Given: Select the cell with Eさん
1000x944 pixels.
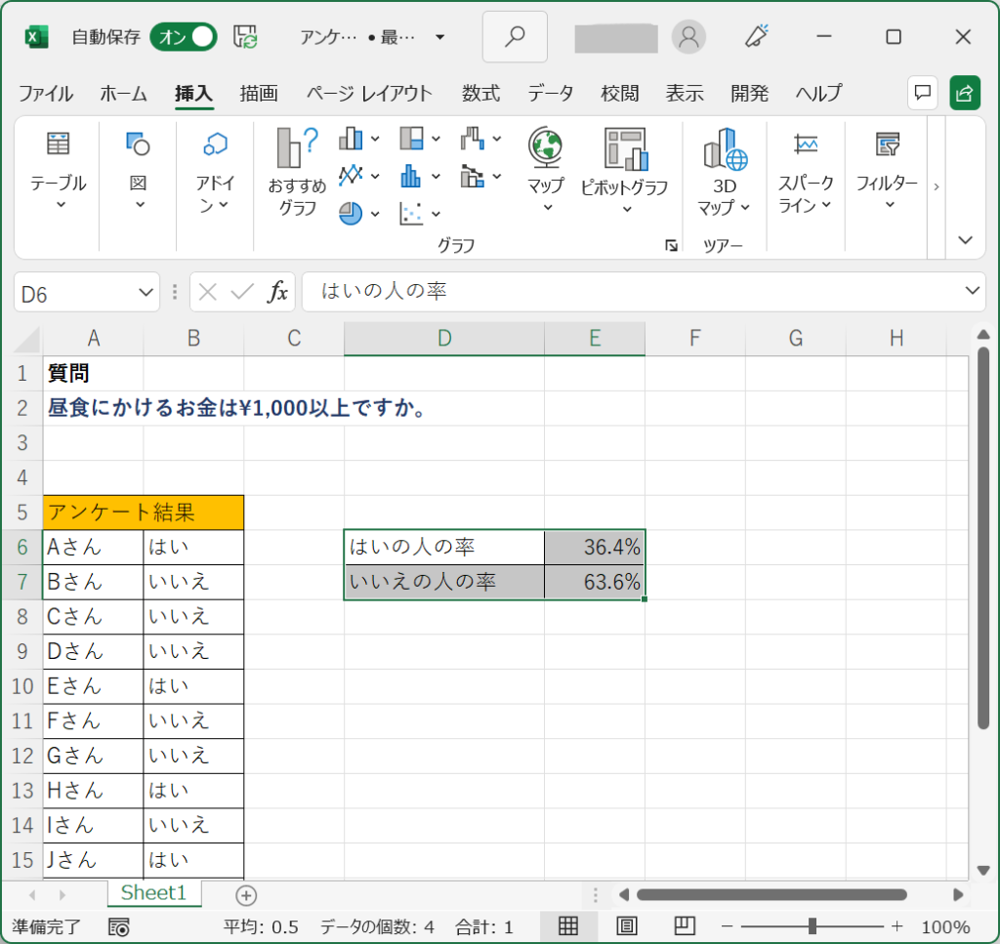Looking at the screenshot, I should 93,686.
